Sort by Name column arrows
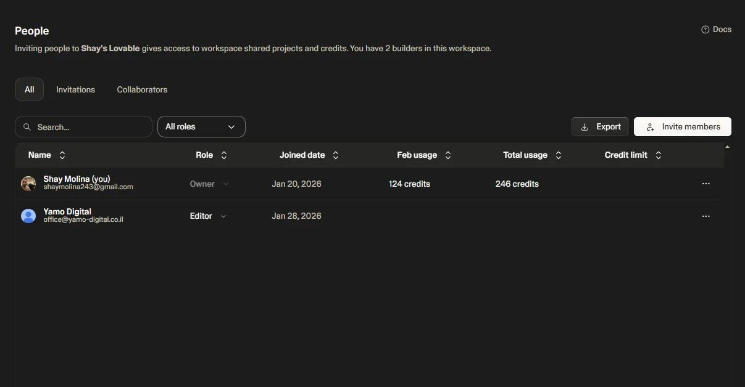This screenshot has width=745, height=387. point(62,155)
